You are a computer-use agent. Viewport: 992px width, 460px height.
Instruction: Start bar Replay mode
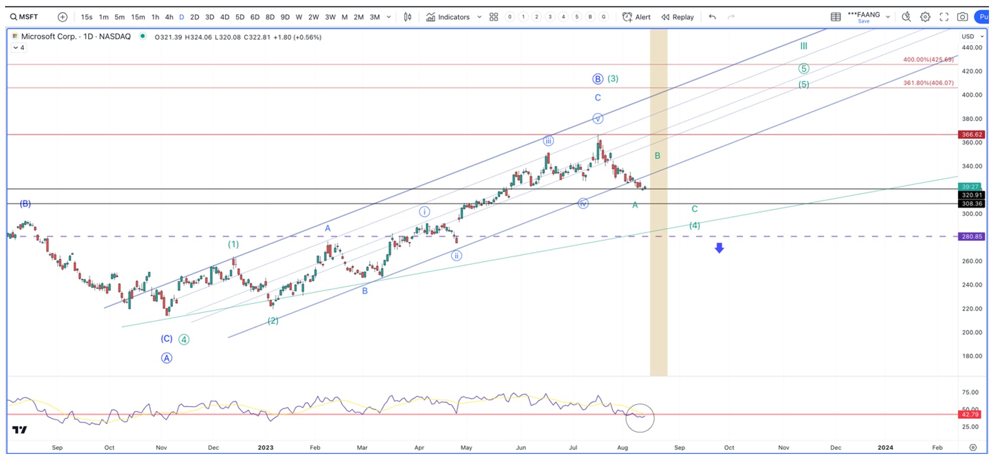click(678, 17)
